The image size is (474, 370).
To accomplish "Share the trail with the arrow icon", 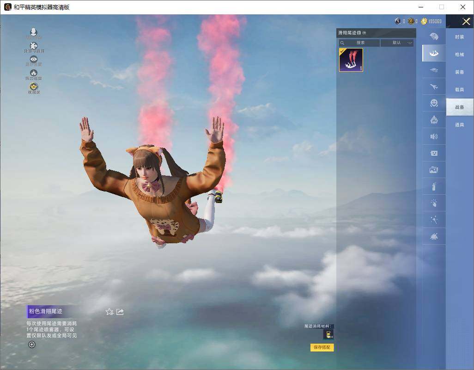I will (x=120, y=312).
